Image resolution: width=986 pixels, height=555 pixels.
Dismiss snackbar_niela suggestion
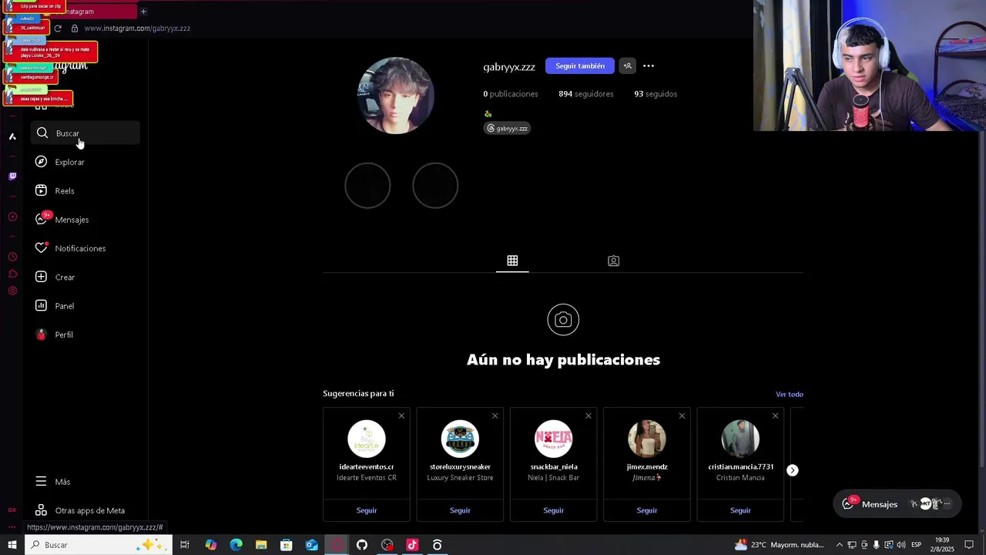[x=589, y=416]
